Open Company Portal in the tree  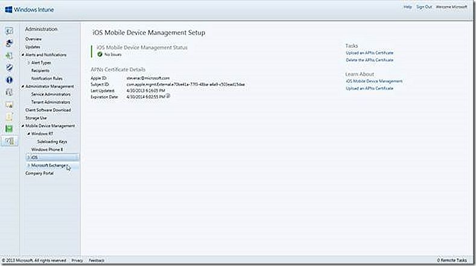pos(39,173)
